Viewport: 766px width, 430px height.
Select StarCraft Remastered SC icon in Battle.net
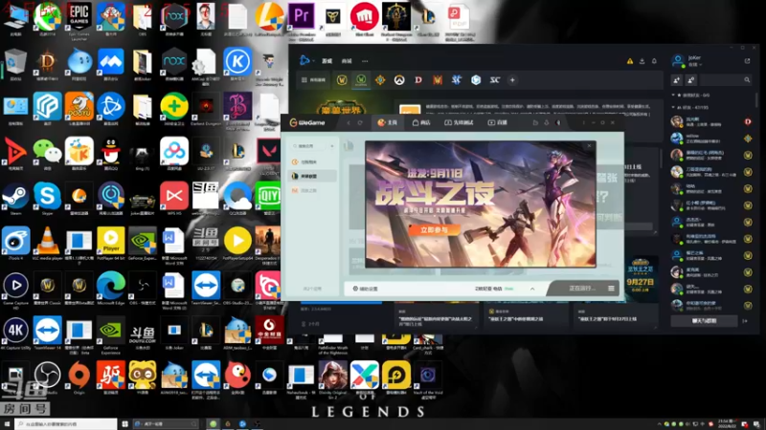coord(495,80)
